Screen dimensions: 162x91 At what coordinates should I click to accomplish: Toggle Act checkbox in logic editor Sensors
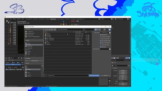(17, 63)
